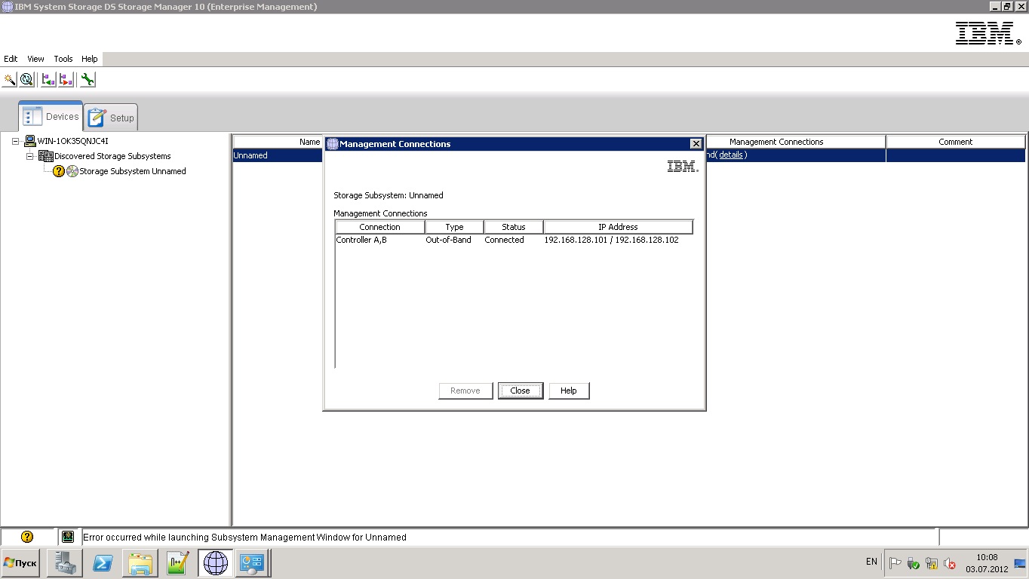This screenshot has width=1029, height=579.
Task: Click the green-arrow Add Storage Subsystem icon
Action: 48,79
